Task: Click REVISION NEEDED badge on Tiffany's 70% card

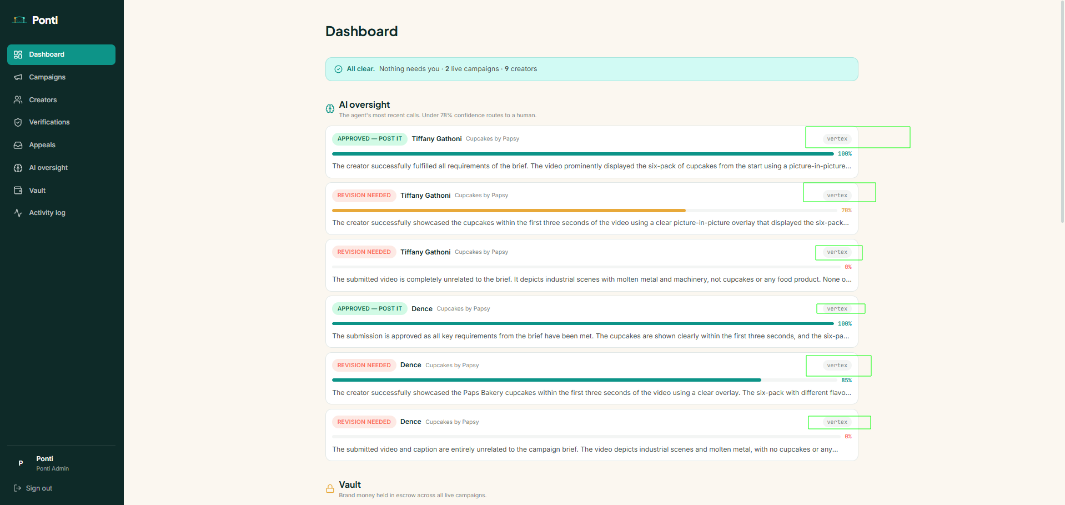Action: pos(364,196)
